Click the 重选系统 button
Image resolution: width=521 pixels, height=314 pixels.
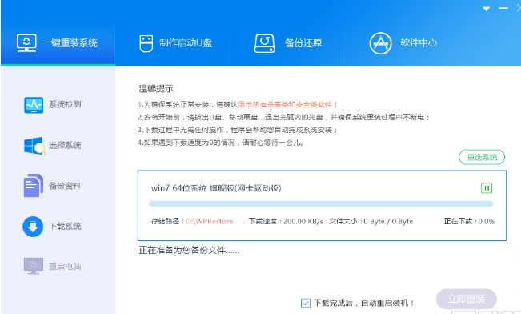pos(482,157)
